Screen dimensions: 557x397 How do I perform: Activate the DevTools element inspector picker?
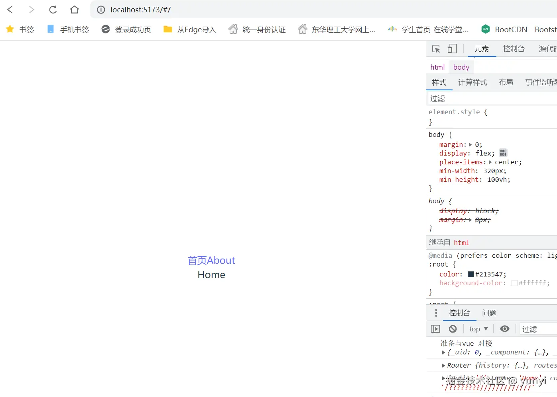pyautogui.click(x=436, y=49)
